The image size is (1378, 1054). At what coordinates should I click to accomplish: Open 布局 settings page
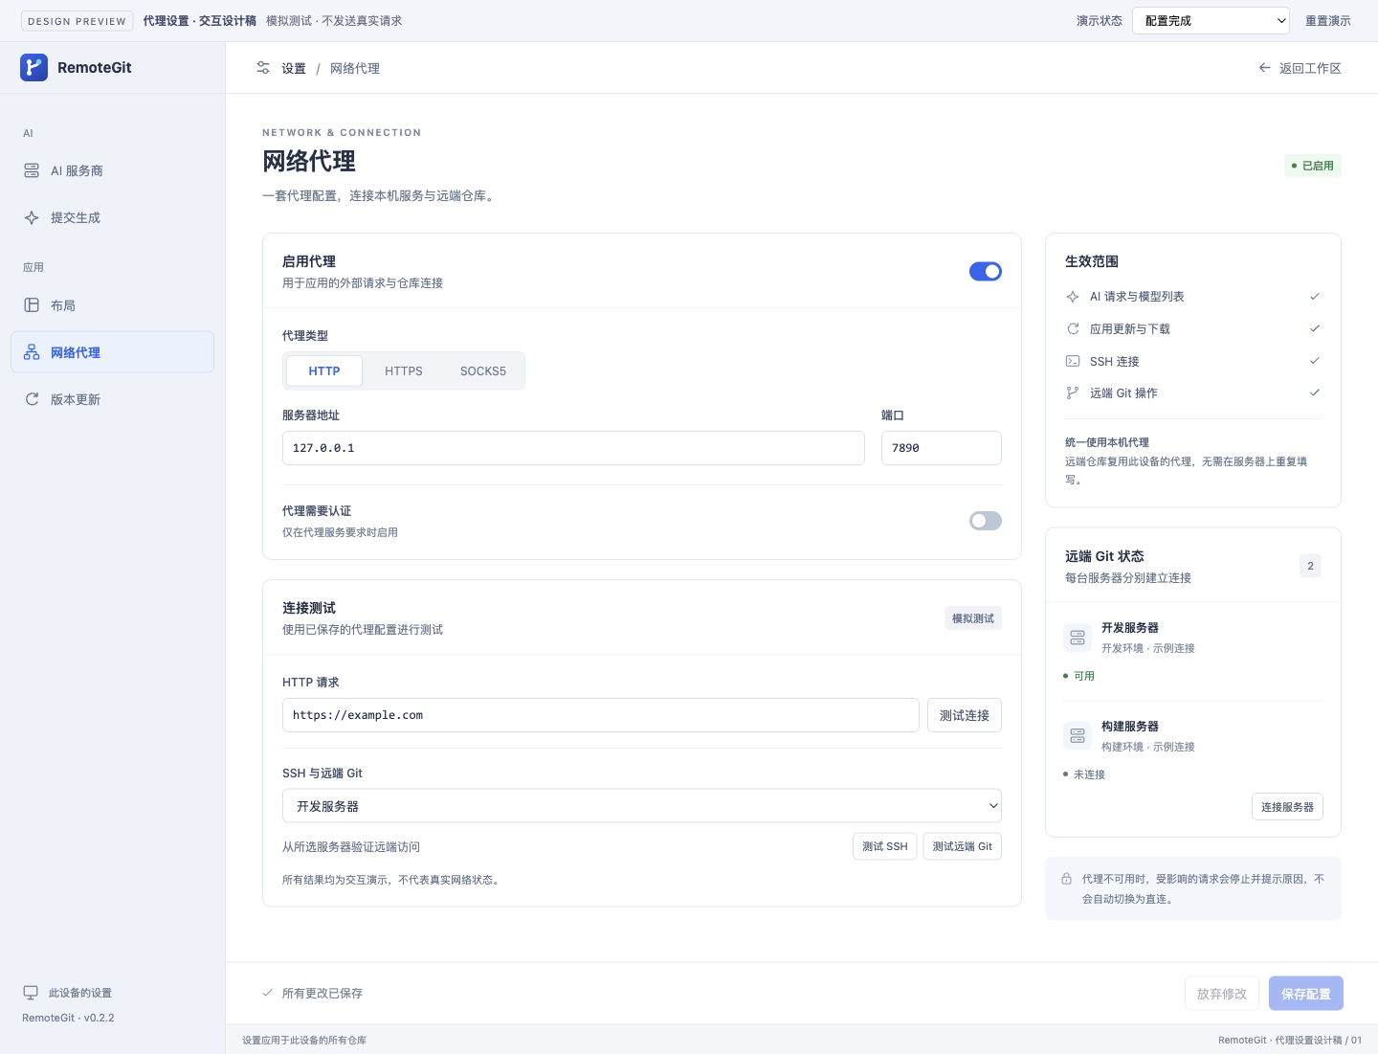[112, 305]
